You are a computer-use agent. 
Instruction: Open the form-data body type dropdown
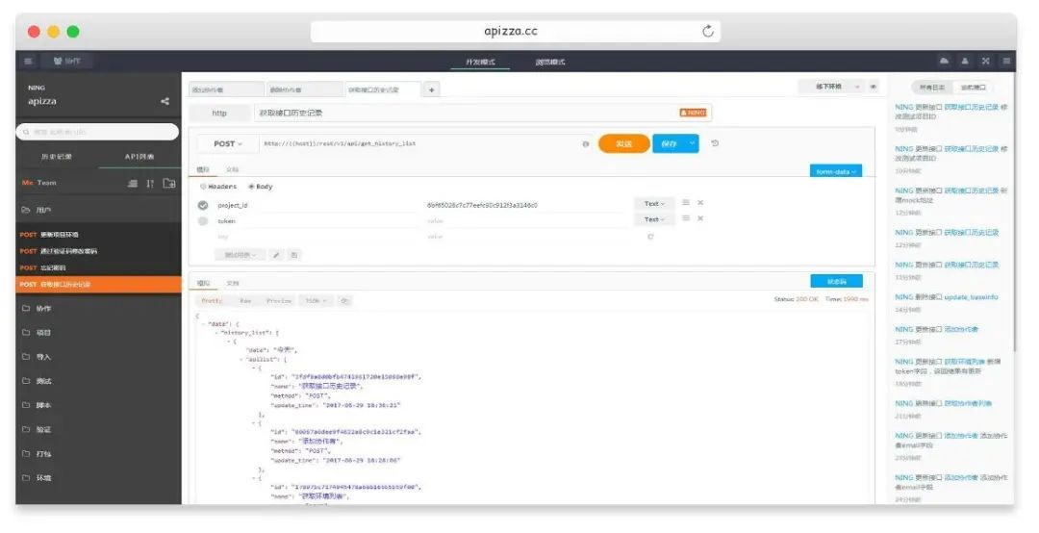(x=836, y=171)
